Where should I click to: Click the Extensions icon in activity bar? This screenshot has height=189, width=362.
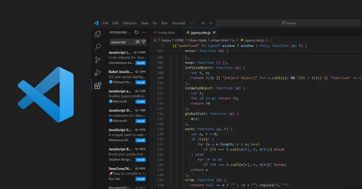98,86
